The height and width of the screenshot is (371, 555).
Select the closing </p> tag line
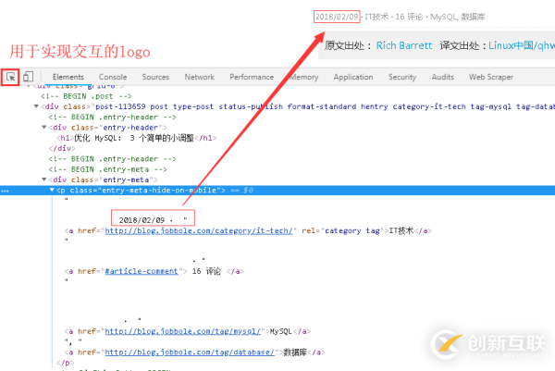65,363
